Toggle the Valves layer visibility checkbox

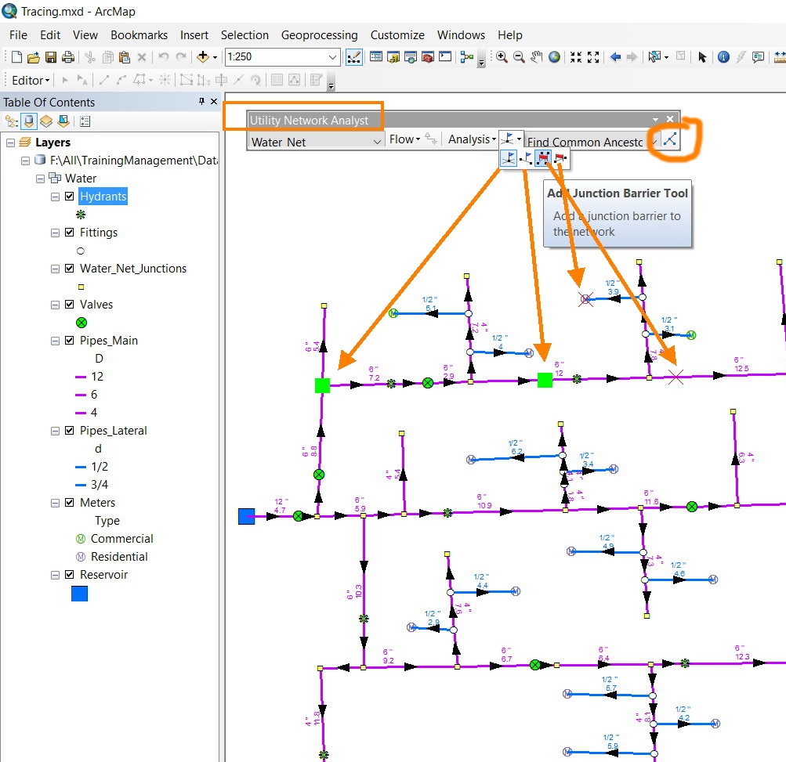[x=70, y=305]
